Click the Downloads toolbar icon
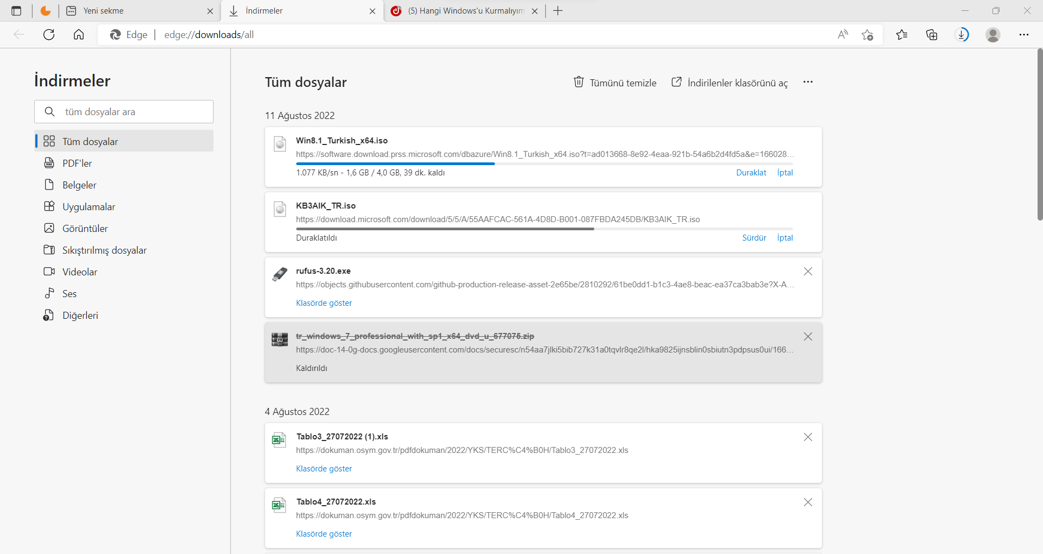The width and height of the screenshot is (1043, 554). click(x=962, y=35)
